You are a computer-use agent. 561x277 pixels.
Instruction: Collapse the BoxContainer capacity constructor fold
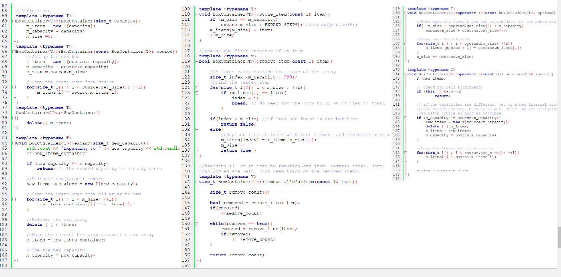point(13,21)
